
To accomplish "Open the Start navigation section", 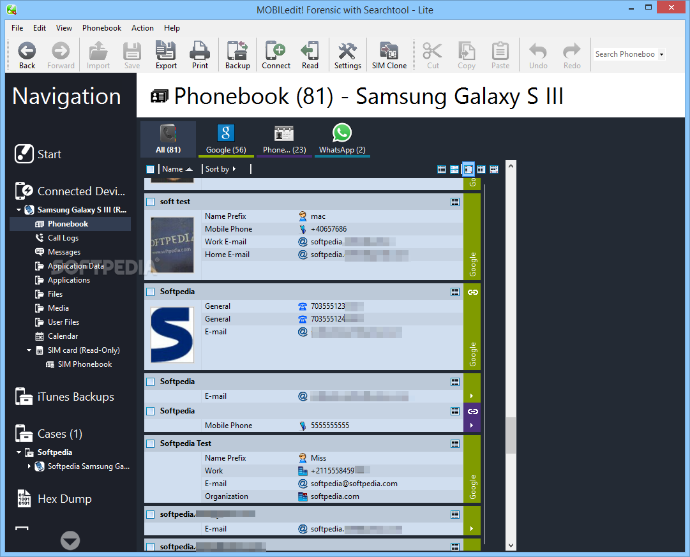I will [38, 154].
